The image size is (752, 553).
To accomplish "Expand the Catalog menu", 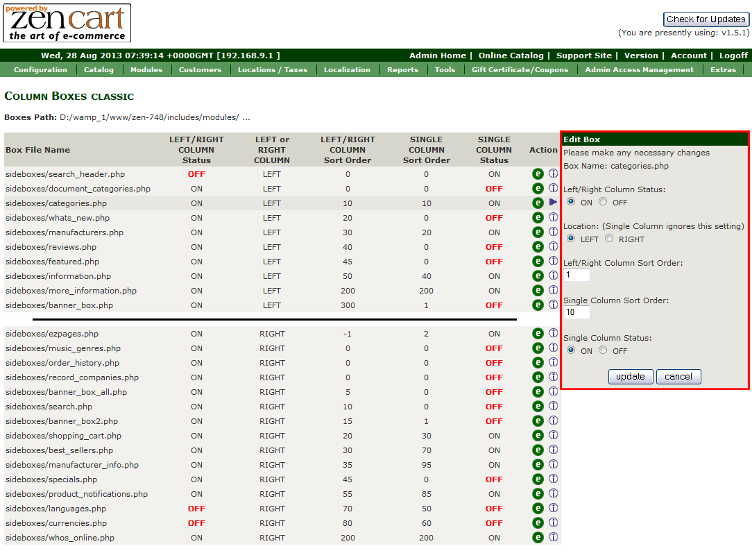I will tap(99, 69).
